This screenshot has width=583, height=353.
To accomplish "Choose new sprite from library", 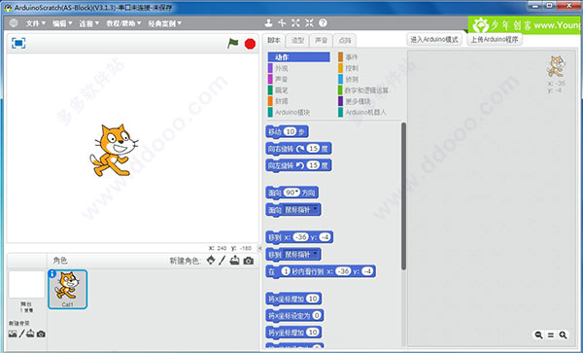I will (211, 261).
